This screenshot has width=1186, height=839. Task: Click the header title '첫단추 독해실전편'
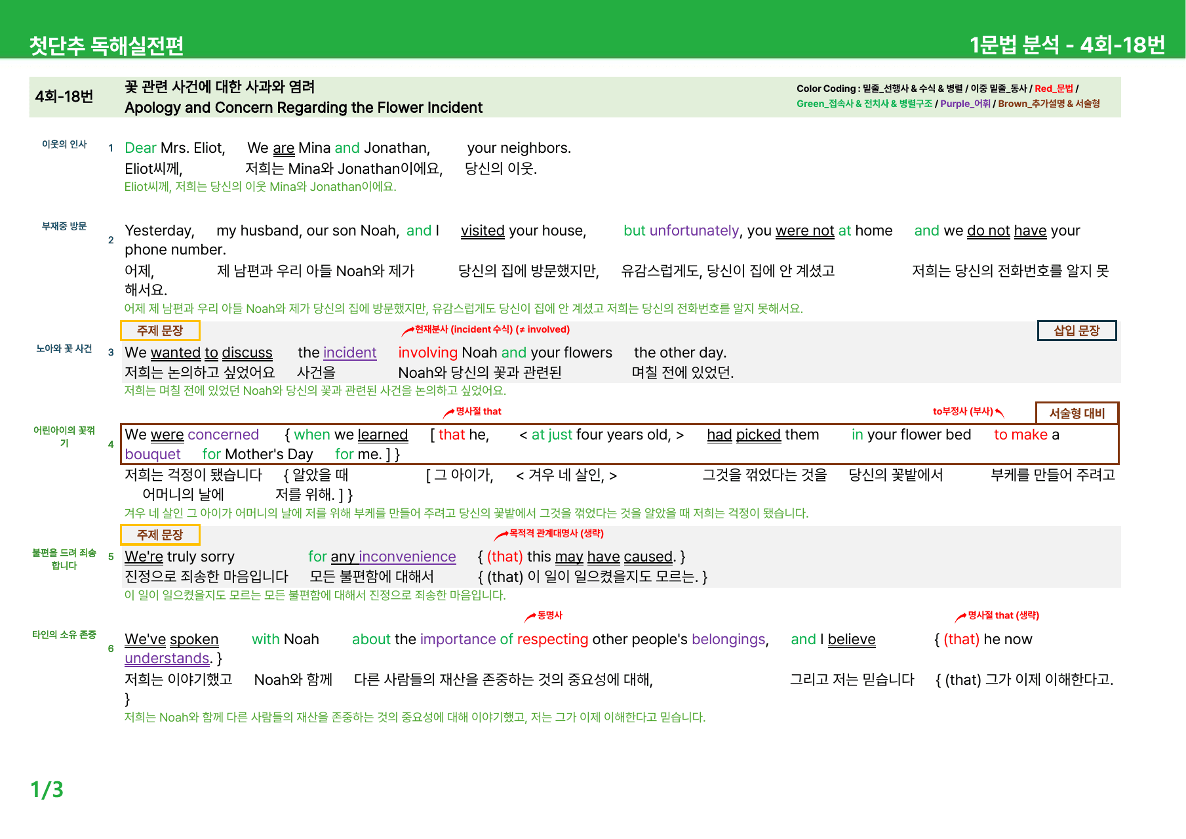pos(106,45)
